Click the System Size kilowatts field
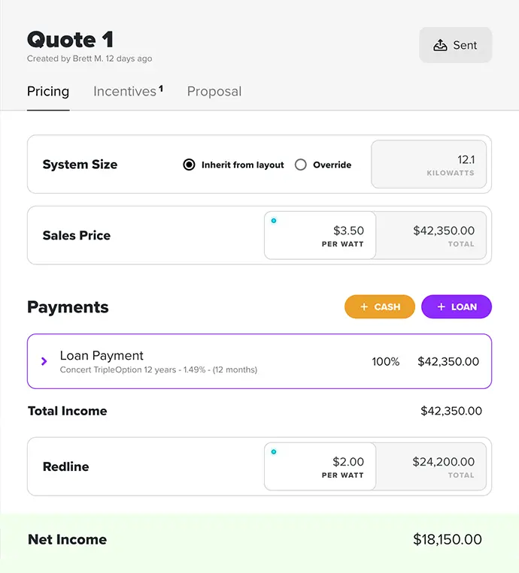This screenshot has height=573, width=519. point(429,164)
